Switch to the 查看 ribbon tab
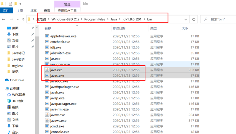The height and width of the screenshot is (134, 236). click(47, 11)
